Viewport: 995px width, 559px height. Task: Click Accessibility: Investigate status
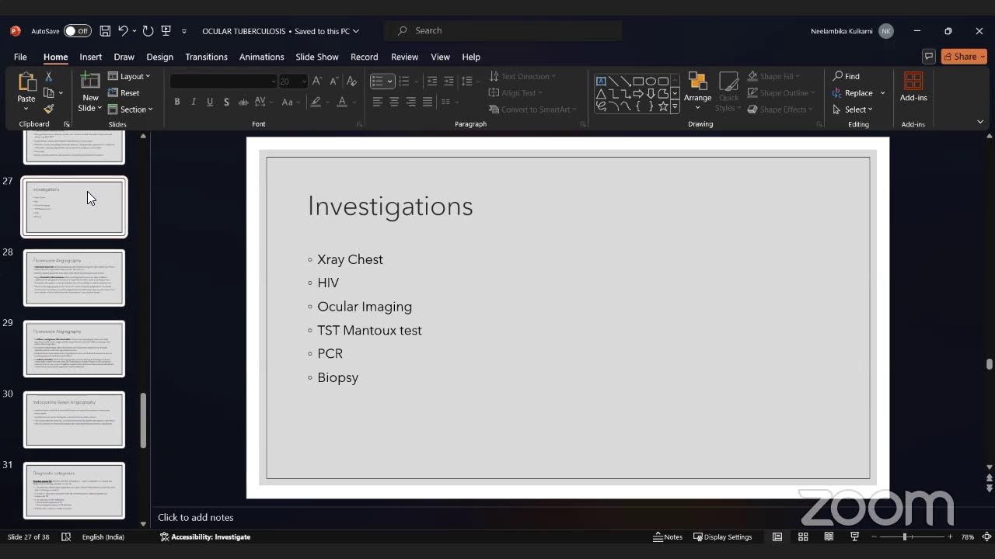[x=205, y=536]
